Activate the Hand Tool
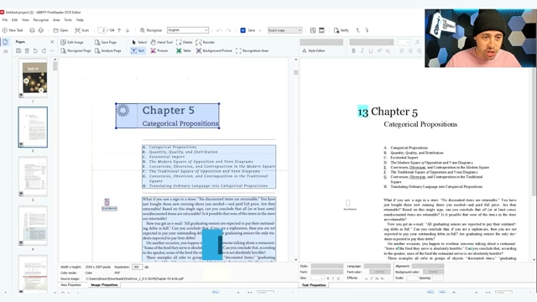Screen dimensions: 537x302 (x=161, y=42)
